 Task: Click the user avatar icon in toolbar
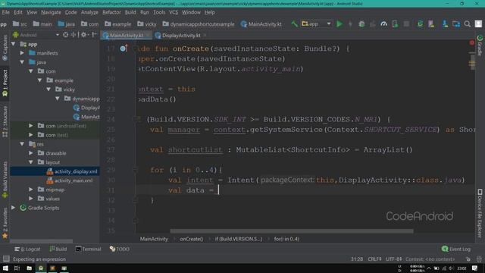coord(478,24)
